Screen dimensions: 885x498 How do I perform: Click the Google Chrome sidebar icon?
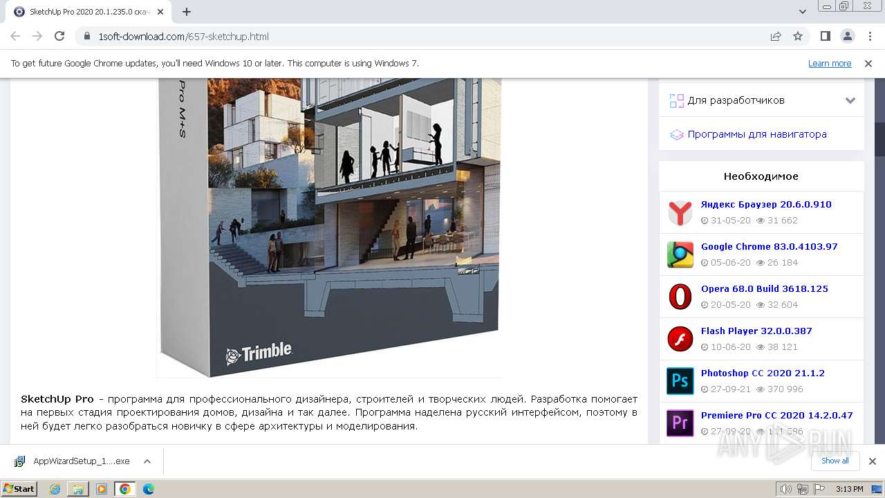pos(680,255)
